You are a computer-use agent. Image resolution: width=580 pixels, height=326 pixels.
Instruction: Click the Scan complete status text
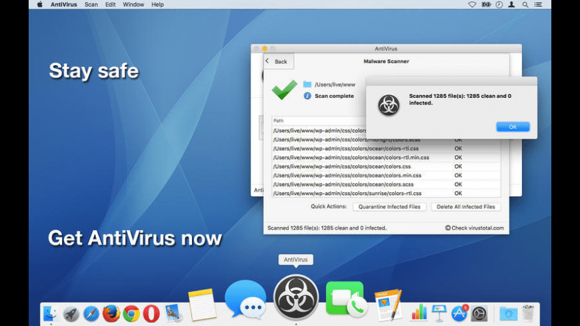334,96
